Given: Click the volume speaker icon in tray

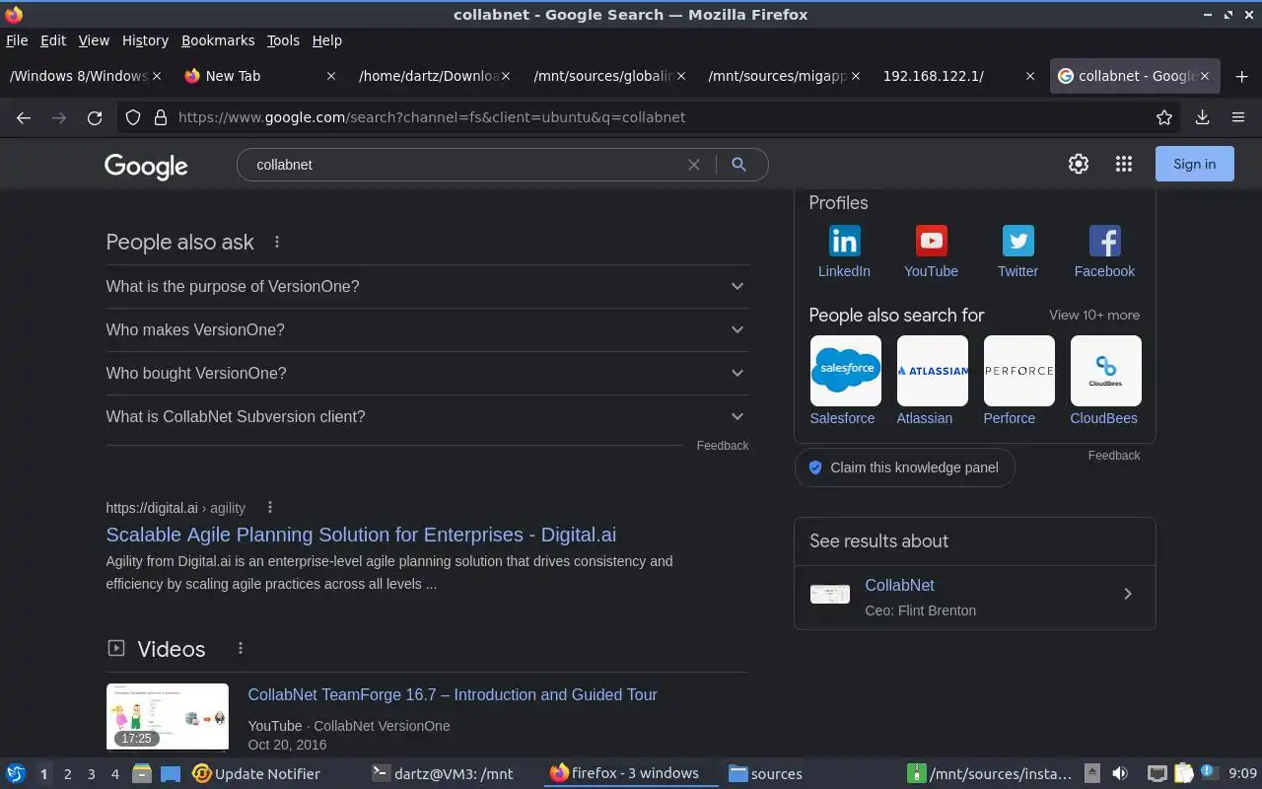Looking at the screenshot, I should (x=1119, y=773).
